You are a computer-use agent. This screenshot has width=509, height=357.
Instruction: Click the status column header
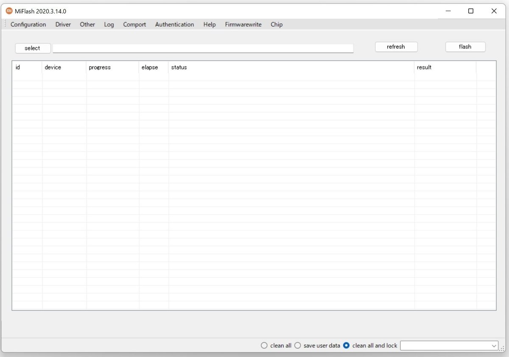click(x=291, y=67)
